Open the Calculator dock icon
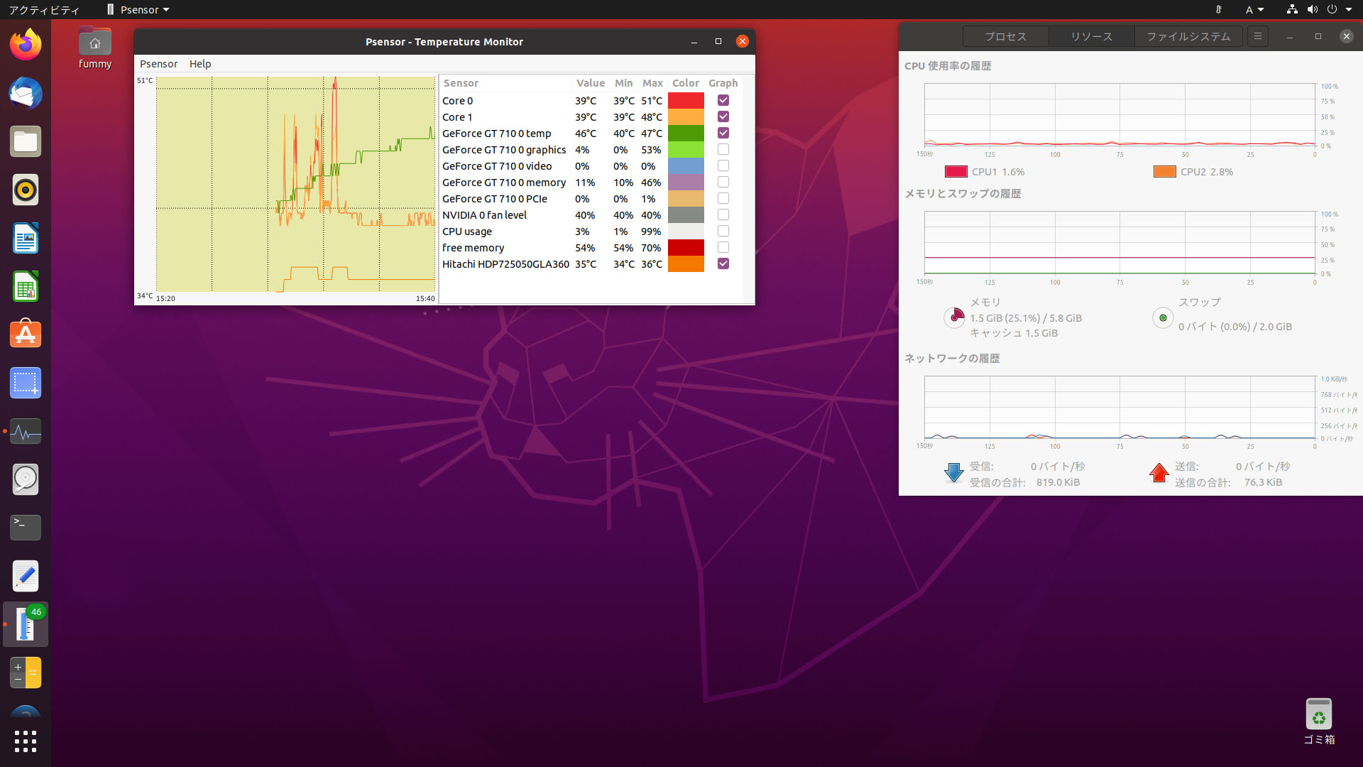Viewport: 1363px width, 767px height. pyautogui.click(x=26, y=673)
